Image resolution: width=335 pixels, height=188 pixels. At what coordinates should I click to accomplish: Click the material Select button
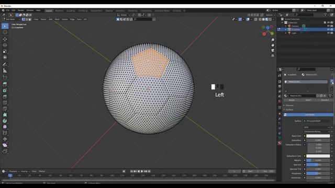click(308, 100)
